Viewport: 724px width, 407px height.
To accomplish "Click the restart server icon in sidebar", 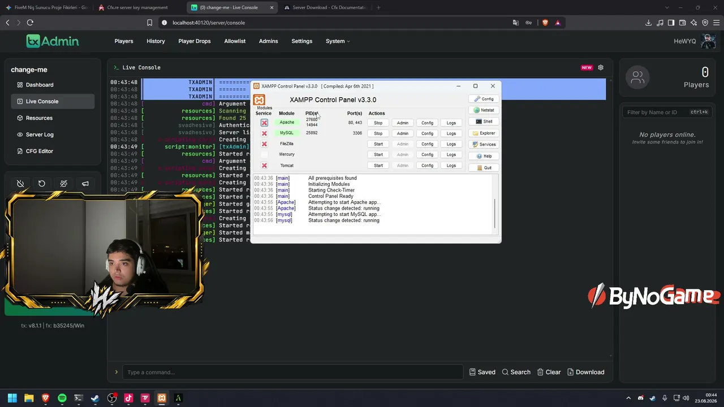I will (42, 184).
